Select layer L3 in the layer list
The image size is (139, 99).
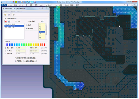42,28
